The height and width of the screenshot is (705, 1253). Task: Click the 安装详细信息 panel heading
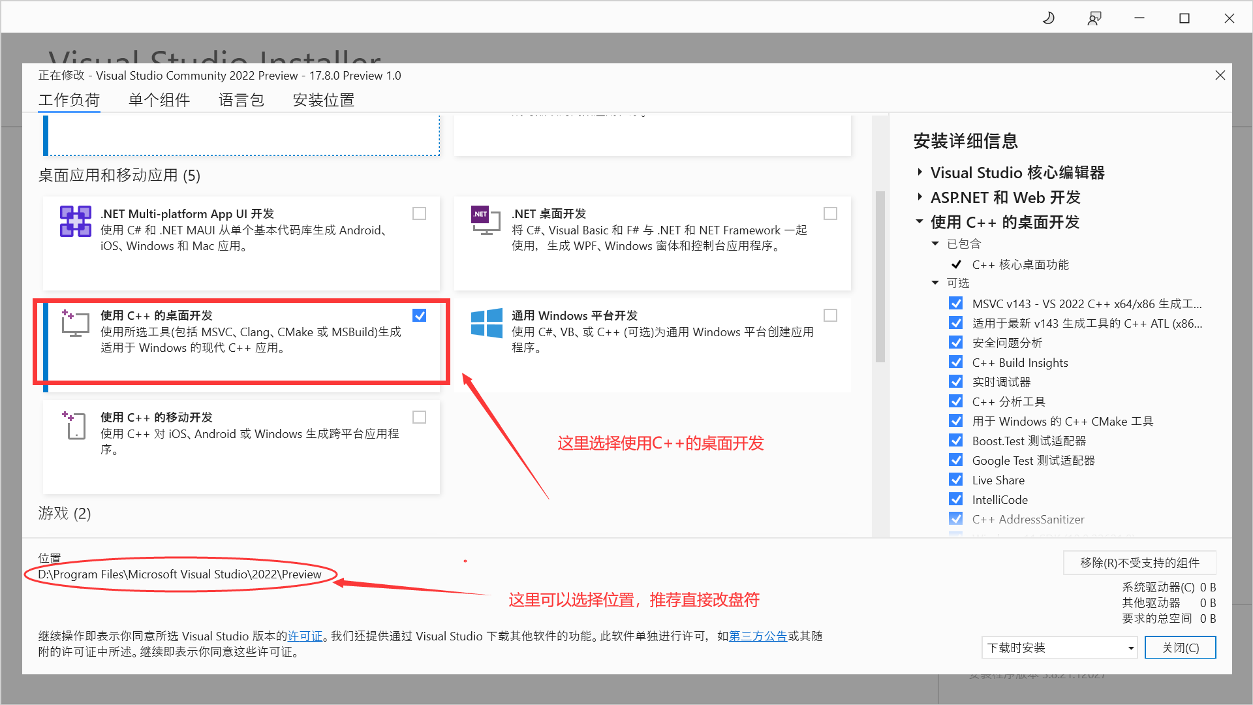tap(966, 141)
